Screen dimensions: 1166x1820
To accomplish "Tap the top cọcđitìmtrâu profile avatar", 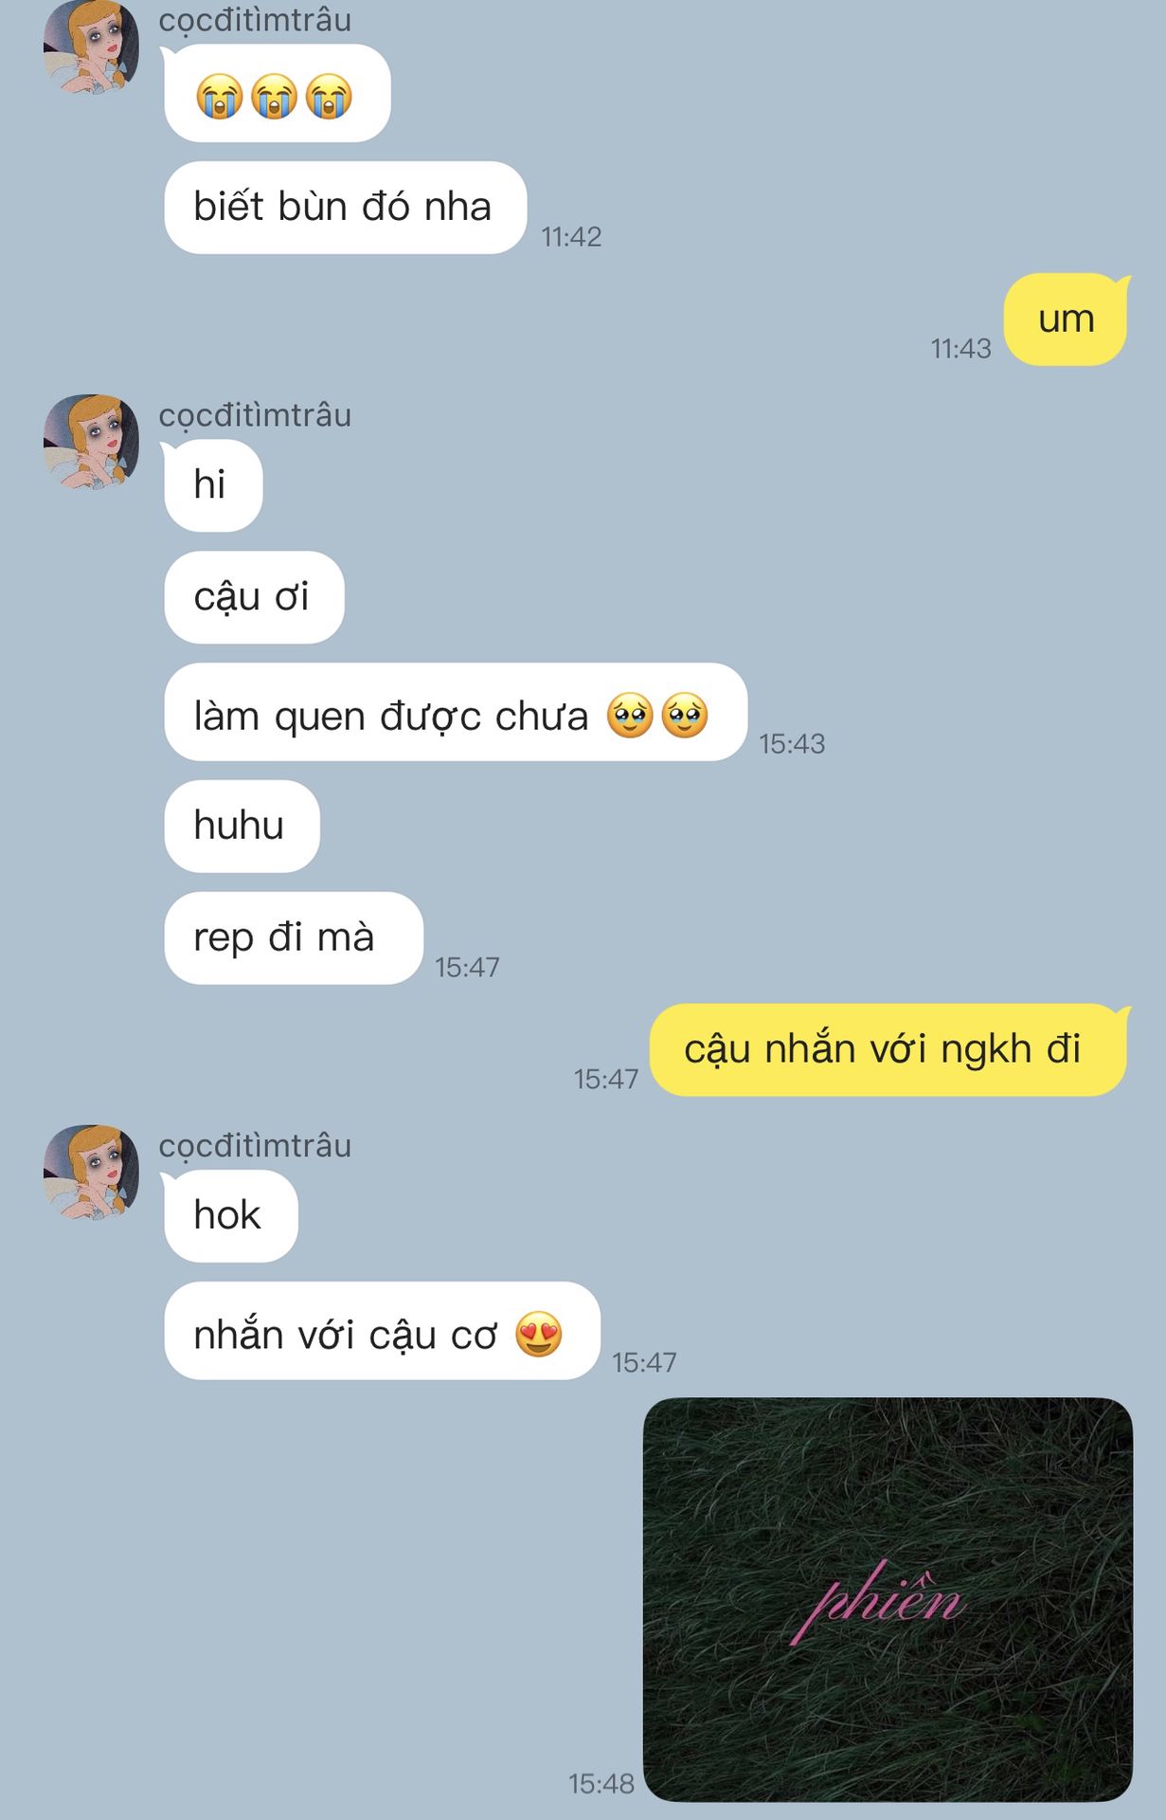I will [91, 47].
